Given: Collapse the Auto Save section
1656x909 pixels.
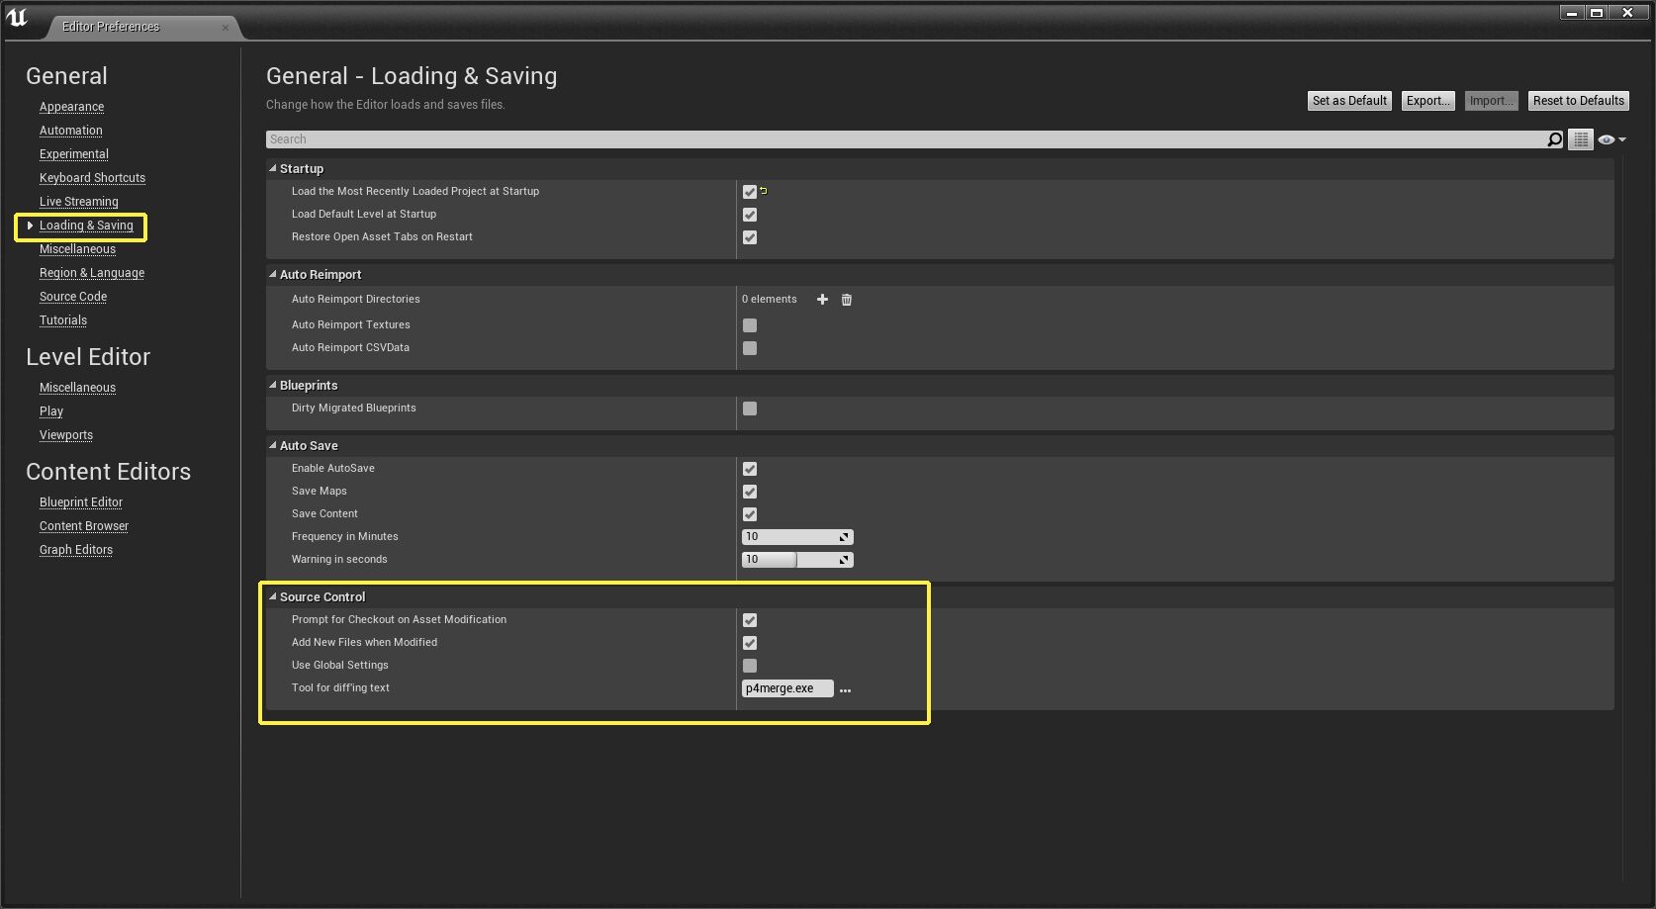Looking at the screenshot, I should click(x=273, y=445).
